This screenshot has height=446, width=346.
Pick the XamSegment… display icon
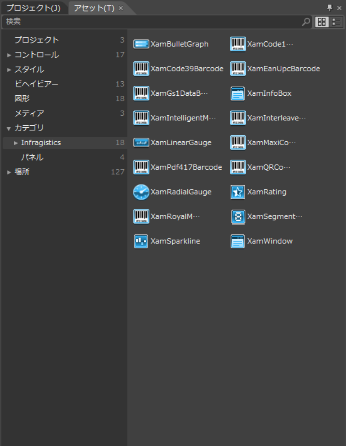238,217
